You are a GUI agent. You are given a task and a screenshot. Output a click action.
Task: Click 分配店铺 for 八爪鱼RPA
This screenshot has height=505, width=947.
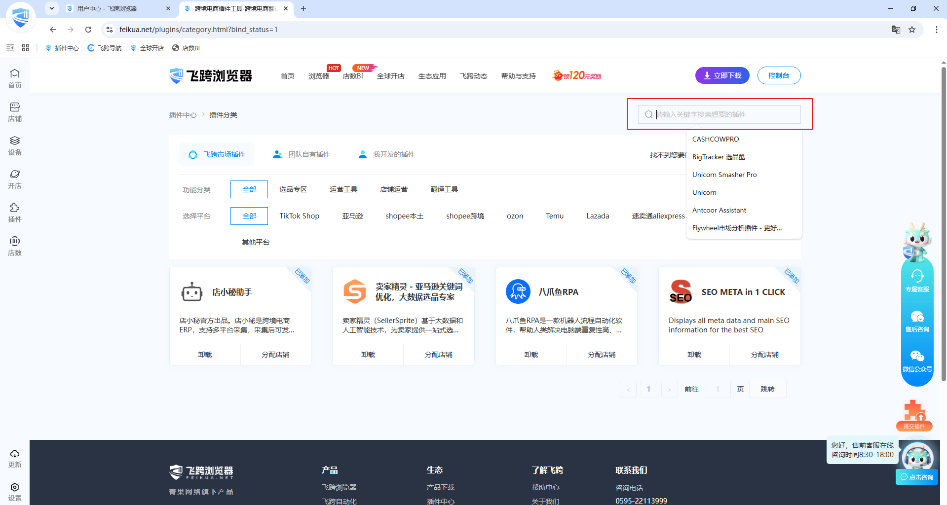(x=602, y=355)
